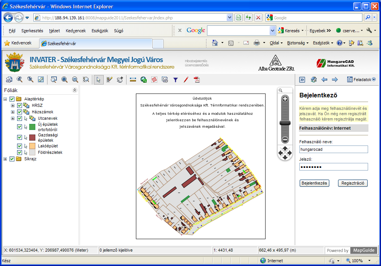Viewport: 381px width, 266px height.
Task: Toggle the Lakóépület layer checkbox
Action: point(20,146)
